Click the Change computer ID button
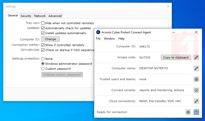The image size is (205, 121). click(x=50, y=39)
